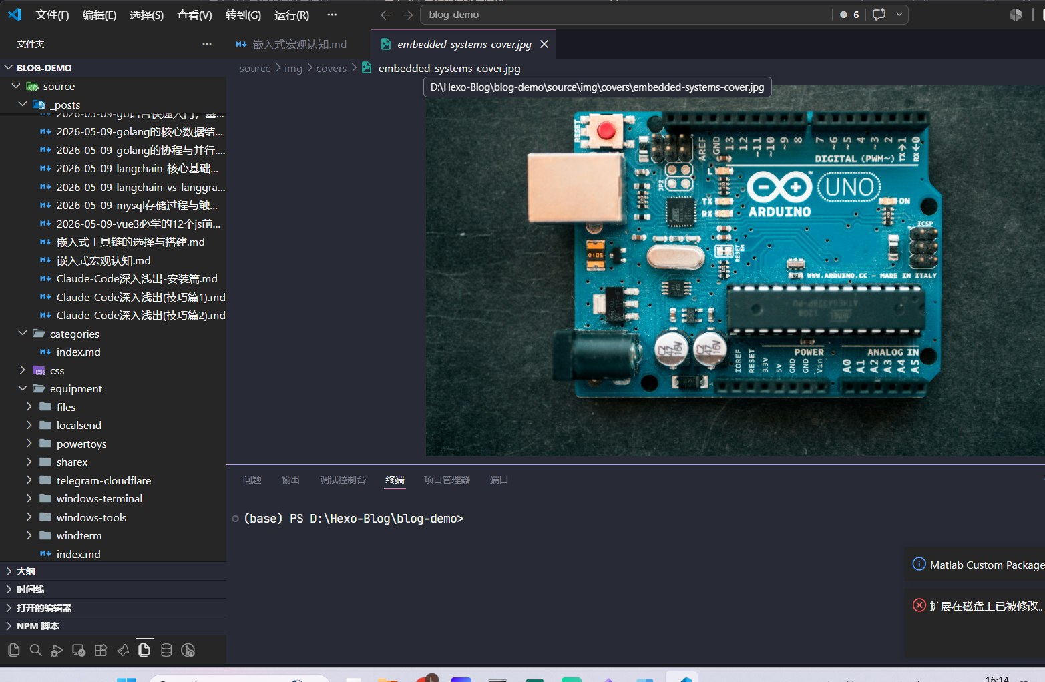Open the Extensions view

101,650
